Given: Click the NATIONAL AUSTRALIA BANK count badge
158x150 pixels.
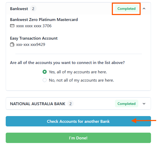Looking at the screenshot, I should click(70, 104).
